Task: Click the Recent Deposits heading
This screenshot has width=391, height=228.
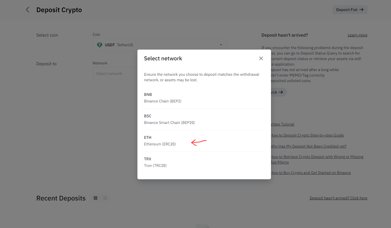Action: coord(61,198)
